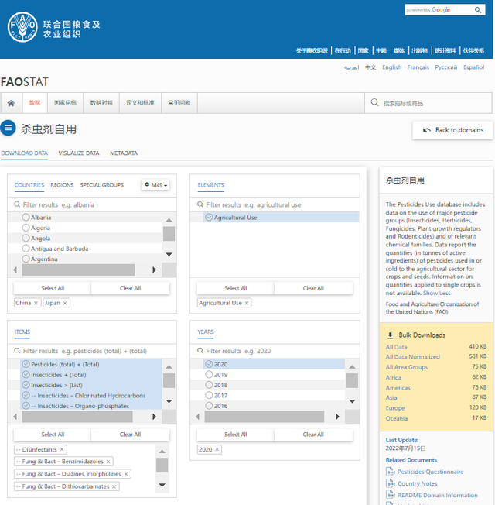
Task: Toggle Pesticides (total) + (Total) item
Action: coord(26,364)
